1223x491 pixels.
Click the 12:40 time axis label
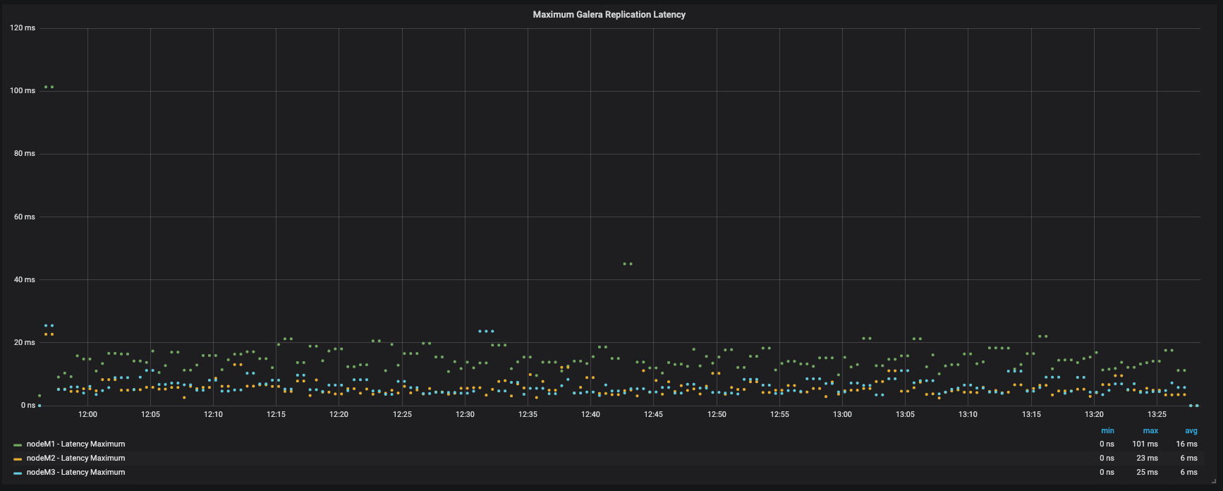coord(590,415)
